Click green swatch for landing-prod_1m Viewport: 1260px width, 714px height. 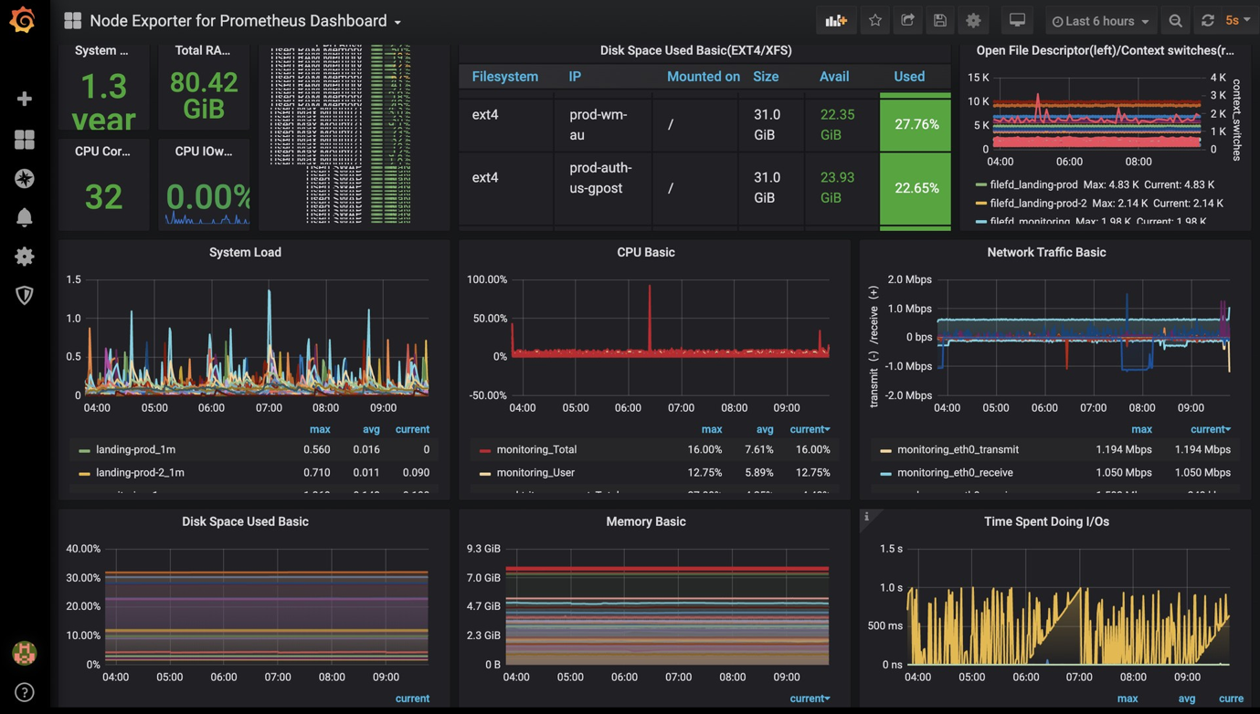point(84,450)
